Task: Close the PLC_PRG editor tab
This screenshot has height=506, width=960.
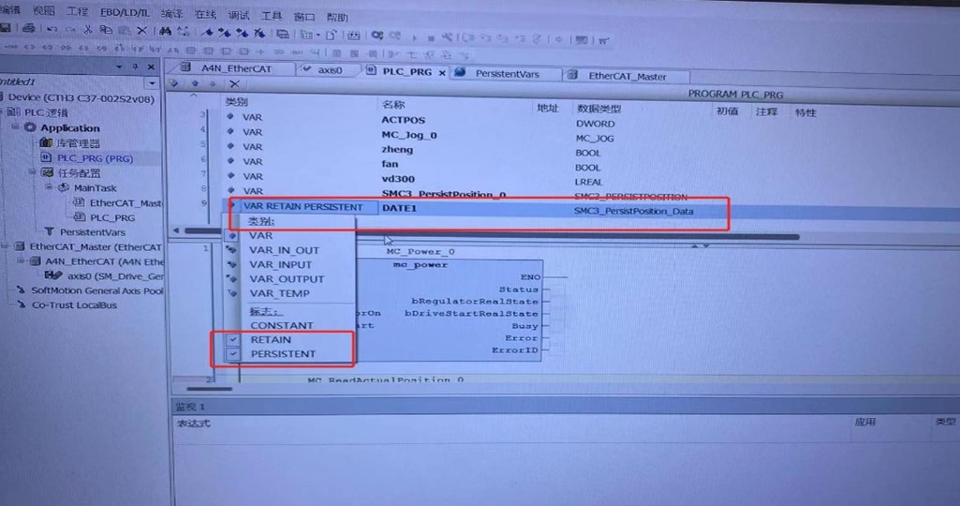Action: tap(442, 72)
